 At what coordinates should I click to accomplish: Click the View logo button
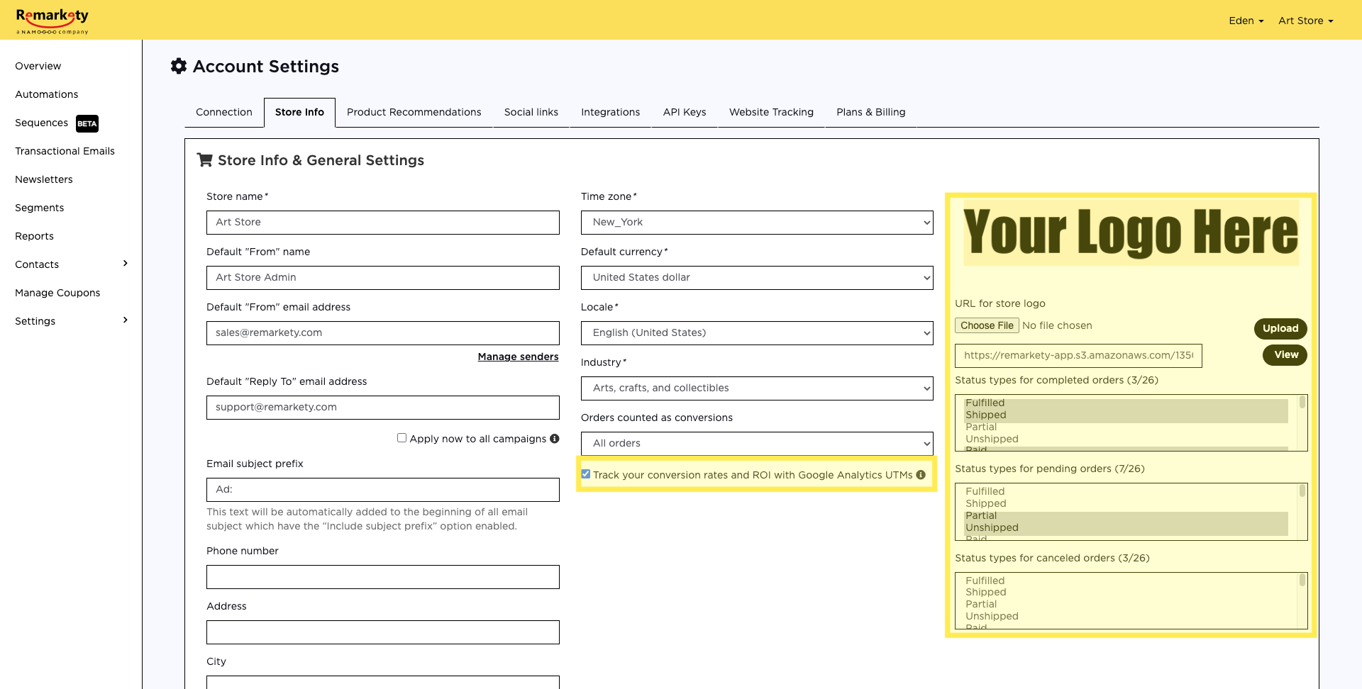1285,355
